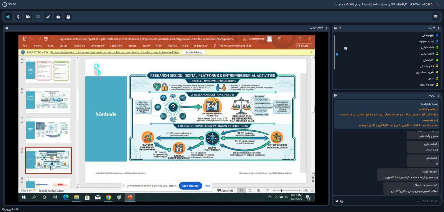
Task: Switch to the Transitions ribbon tab
Action: (x=79, y=46)
